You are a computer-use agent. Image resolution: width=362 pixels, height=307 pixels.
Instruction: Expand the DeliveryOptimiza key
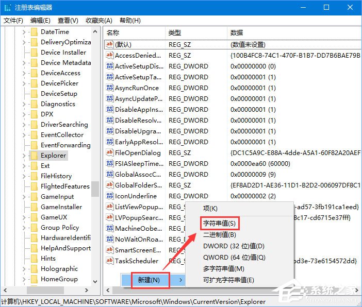pyautogui.click(x=24, y=42)
